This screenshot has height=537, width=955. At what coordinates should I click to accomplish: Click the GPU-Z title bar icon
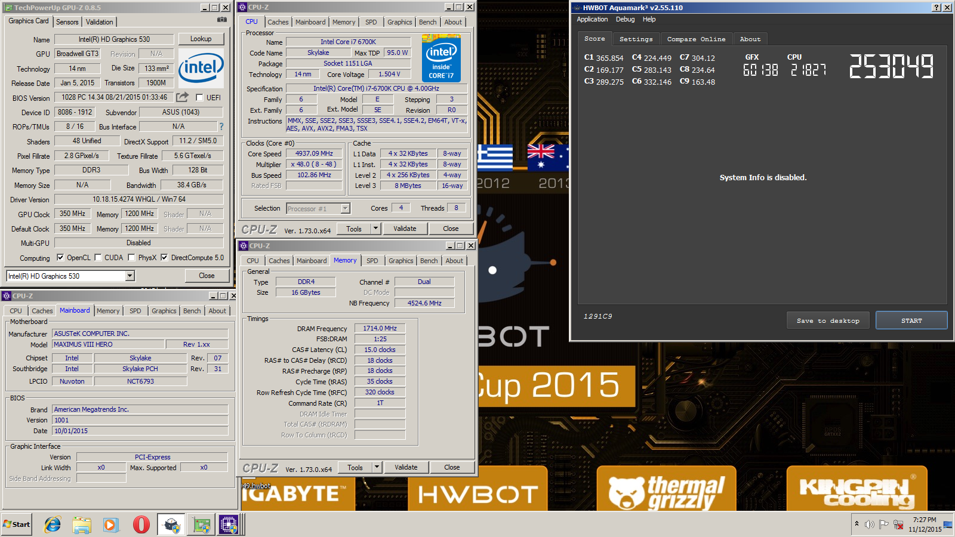pyautogui.click(x=8, y=8)
